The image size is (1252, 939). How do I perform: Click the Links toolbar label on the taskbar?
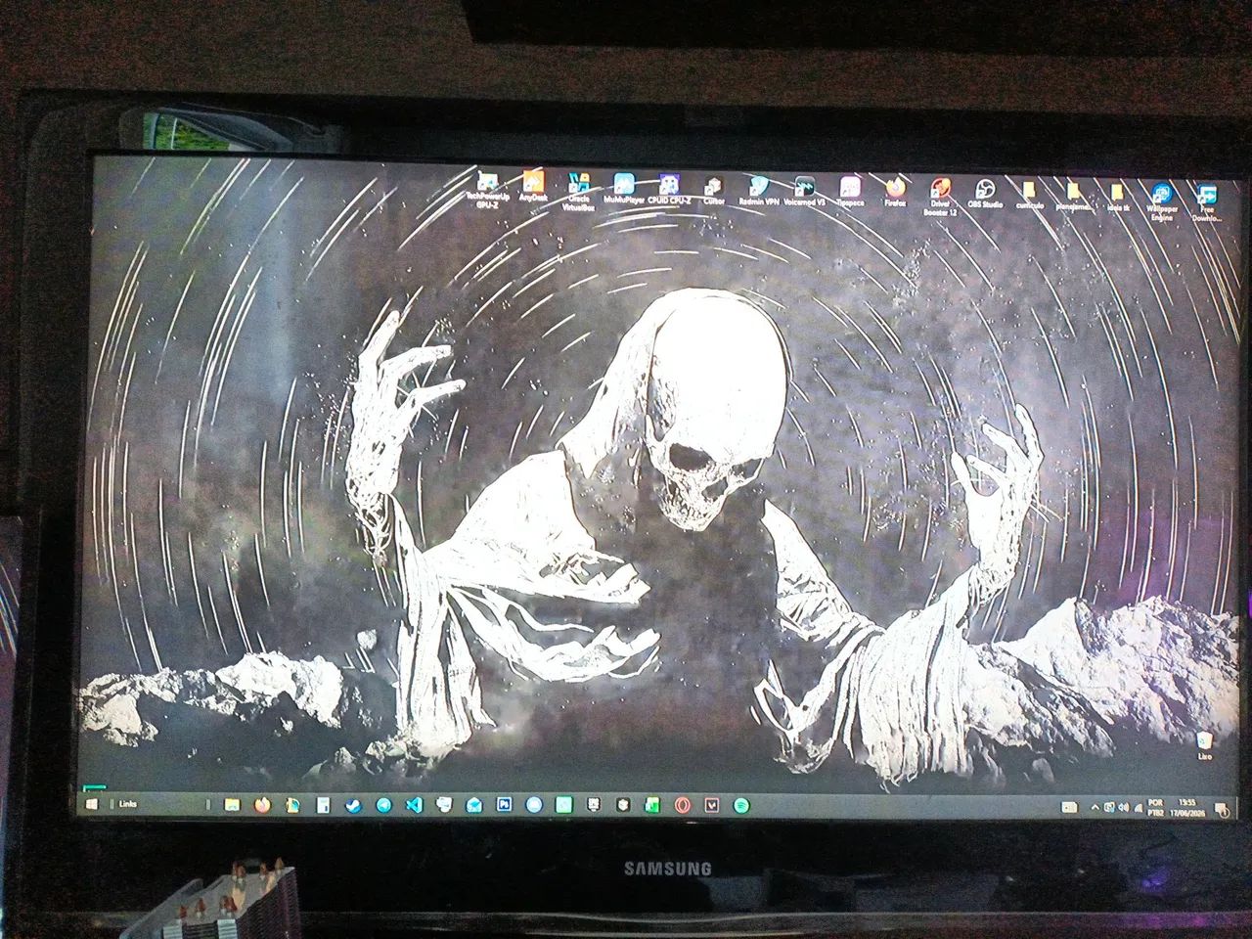[127, 803]
